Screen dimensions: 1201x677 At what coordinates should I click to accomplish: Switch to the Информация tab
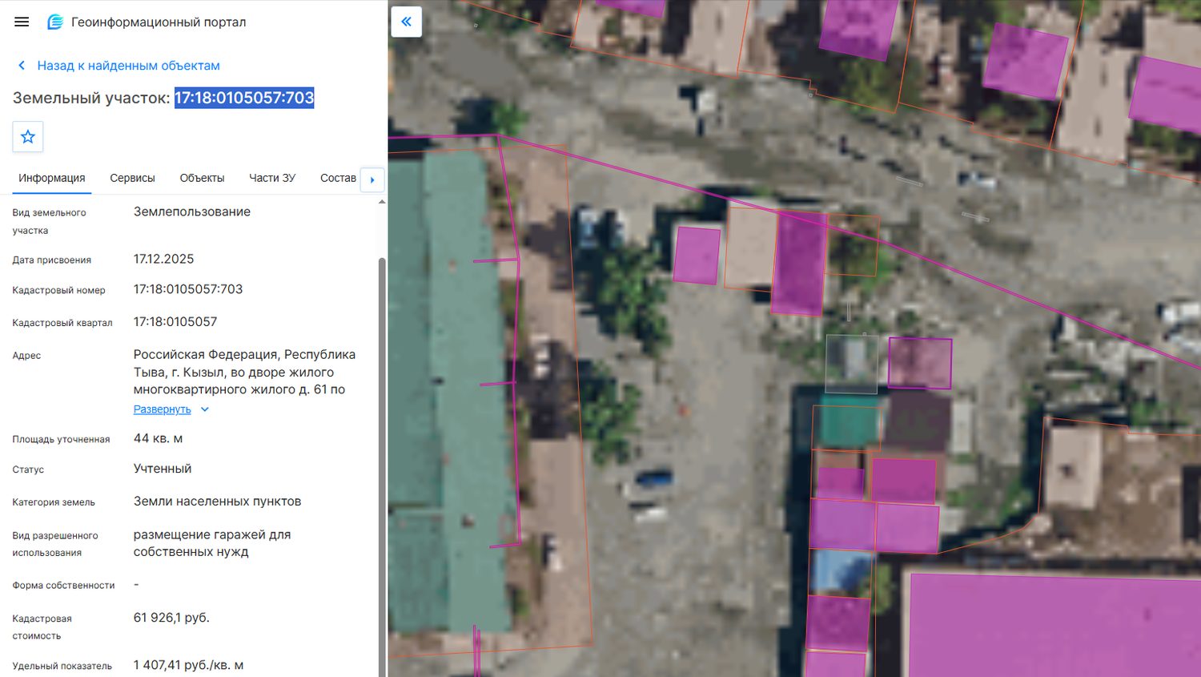point(52,178)
